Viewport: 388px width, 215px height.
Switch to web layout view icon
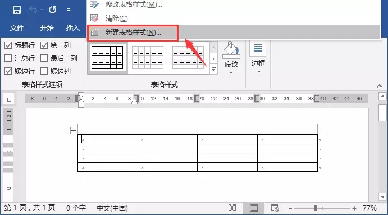[x=275, y=208]
